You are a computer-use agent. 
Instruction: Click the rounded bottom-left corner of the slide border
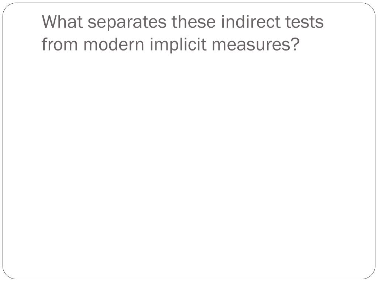click(x=7, y=274)
